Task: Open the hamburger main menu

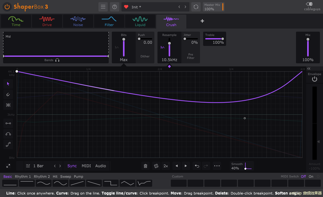Action: coord(103,7)
